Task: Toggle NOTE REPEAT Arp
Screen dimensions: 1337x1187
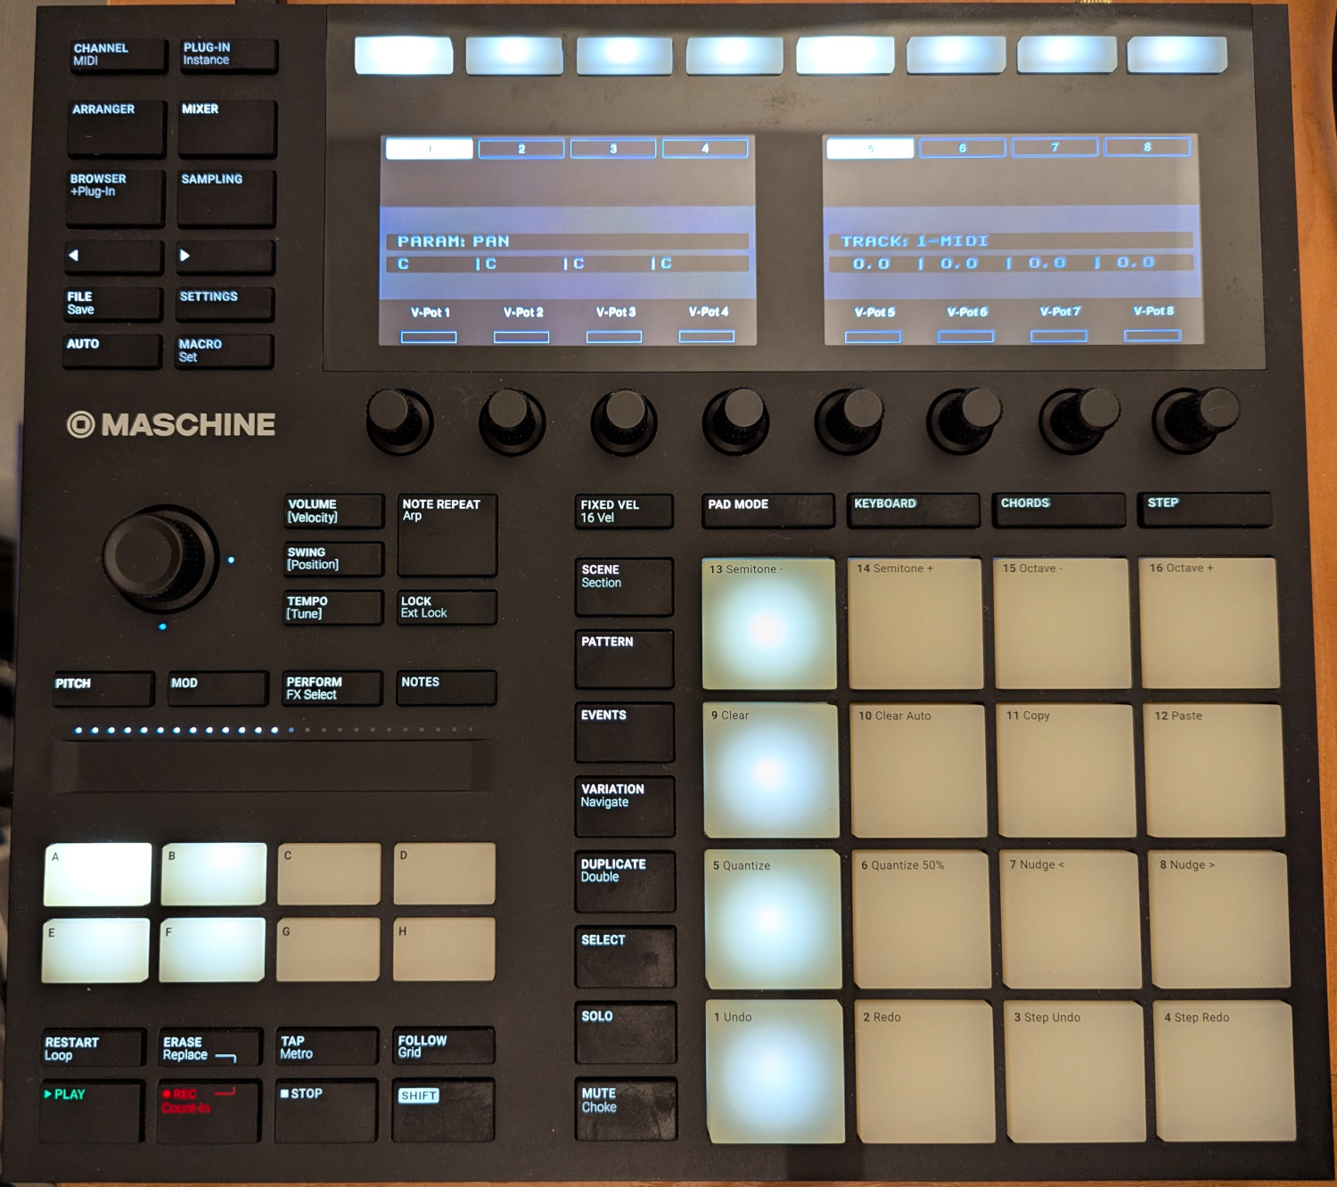Action: pos(447,536)
